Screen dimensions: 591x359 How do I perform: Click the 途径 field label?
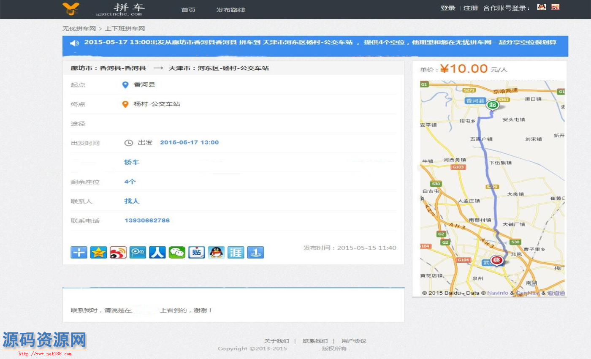coord(78,124)
